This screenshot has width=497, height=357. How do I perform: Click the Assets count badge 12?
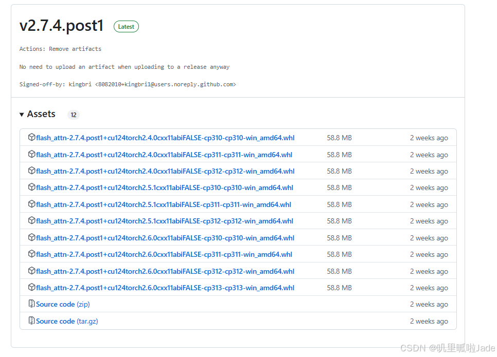(74, 115)
